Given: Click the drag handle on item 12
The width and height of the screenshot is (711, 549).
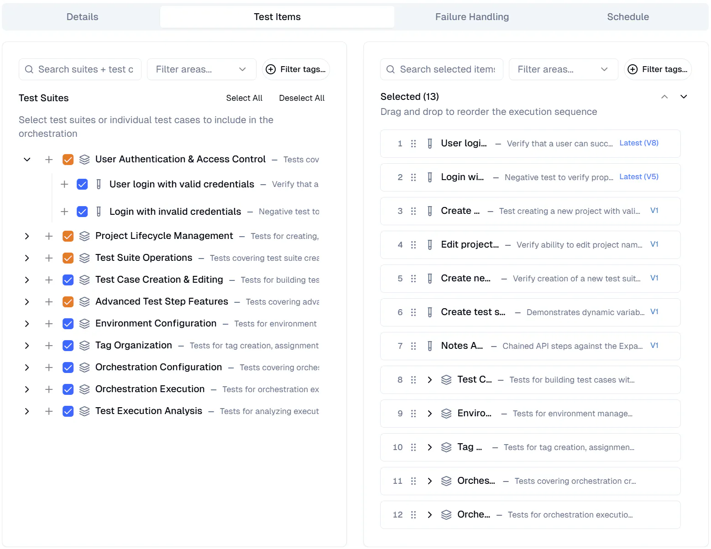Looking at the screenshot, I should click(413, 515).
